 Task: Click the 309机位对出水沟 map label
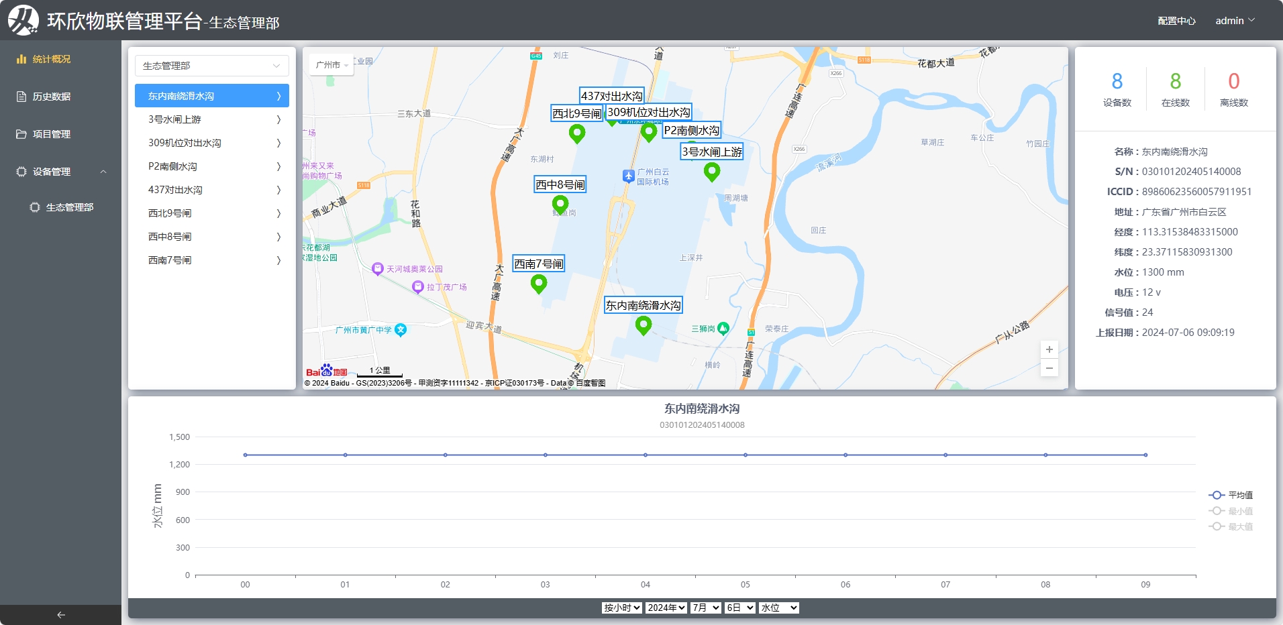click(649, 112)
